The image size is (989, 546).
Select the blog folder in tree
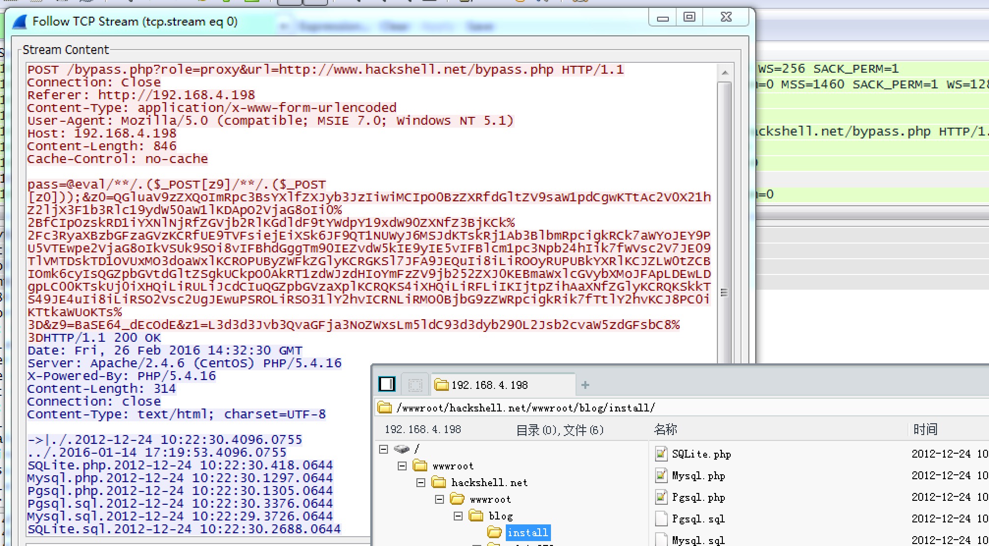pyautogui.click(x=500, y=516)
